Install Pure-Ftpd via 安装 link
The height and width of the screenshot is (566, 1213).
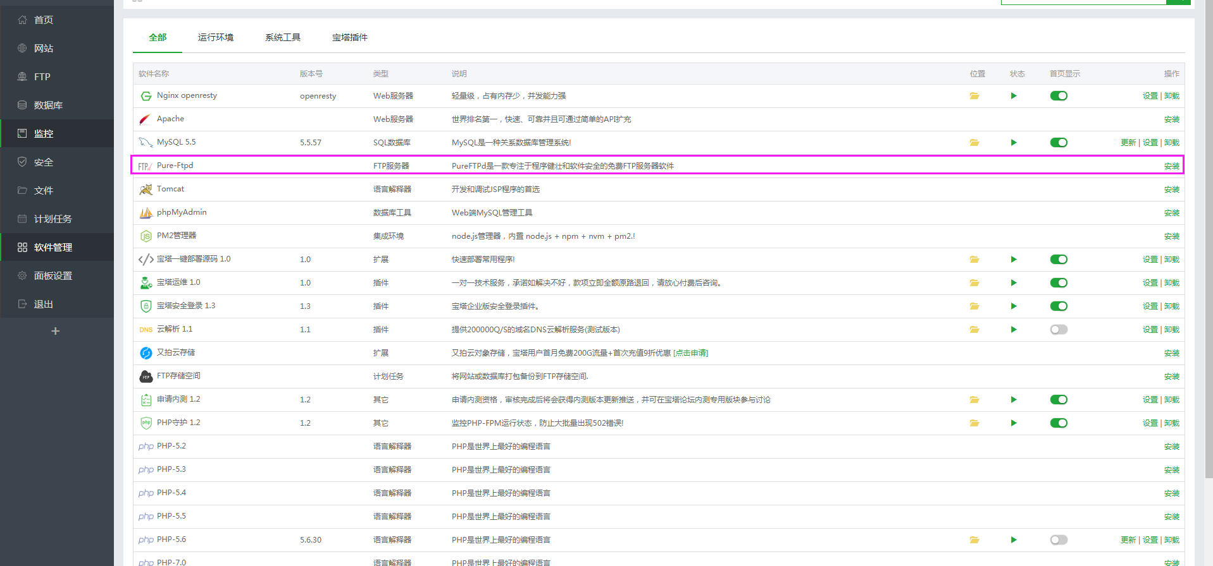click(x=1172, y=166)
